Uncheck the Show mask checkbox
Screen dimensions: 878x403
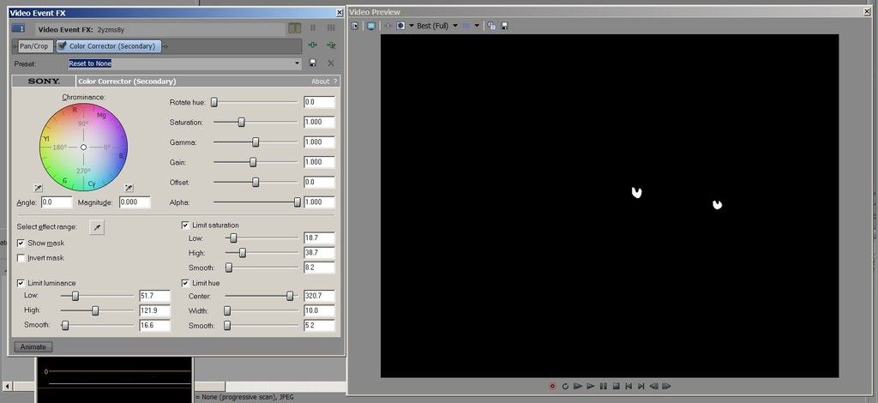pos(21,243)
